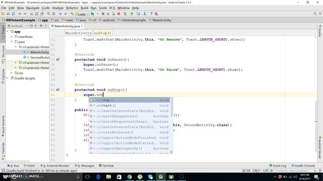Click the Make Project hammer icon
This screenshot has width=323, height=181.
click(x=72, y=14)
